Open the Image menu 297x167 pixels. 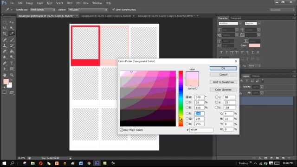click(30, 3)
